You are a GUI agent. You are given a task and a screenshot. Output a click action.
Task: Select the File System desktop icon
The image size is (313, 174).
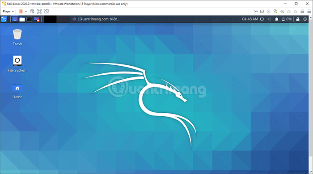click(17, 64)
